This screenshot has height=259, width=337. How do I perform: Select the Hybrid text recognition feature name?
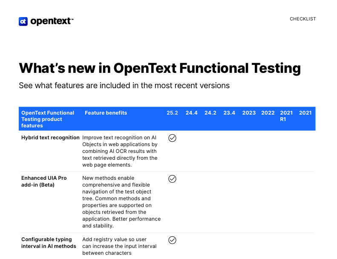pos(50,138)
